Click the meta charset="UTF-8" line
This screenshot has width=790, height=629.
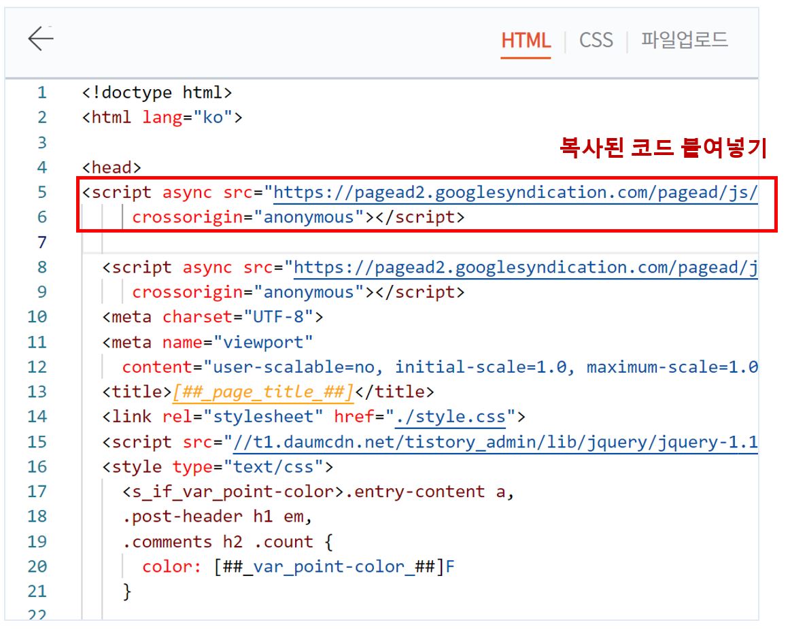[x=212, y=317]
